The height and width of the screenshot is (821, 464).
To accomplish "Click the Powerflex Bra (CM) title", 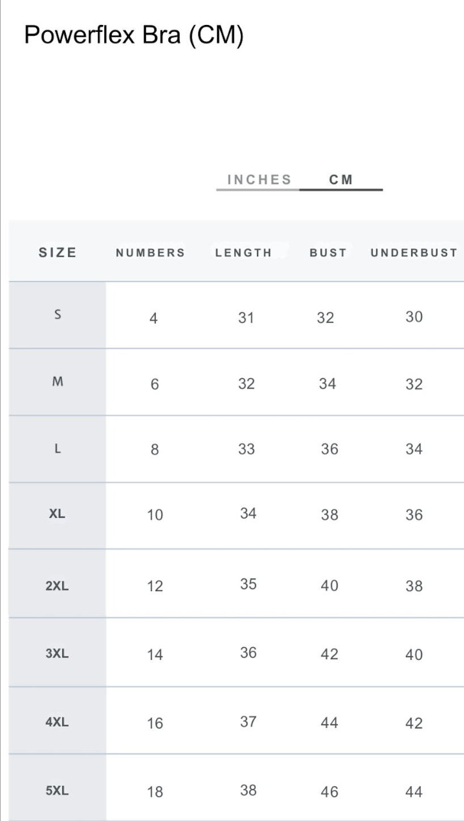I will (134, 35).
